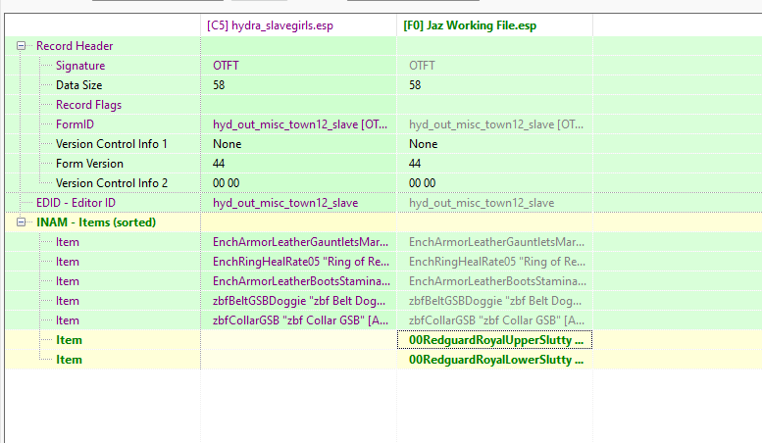The height and width of the screenshot is (443, 762).
Task: Click None value in hydra_slavegirls column
Action: (x=227, y=144)
